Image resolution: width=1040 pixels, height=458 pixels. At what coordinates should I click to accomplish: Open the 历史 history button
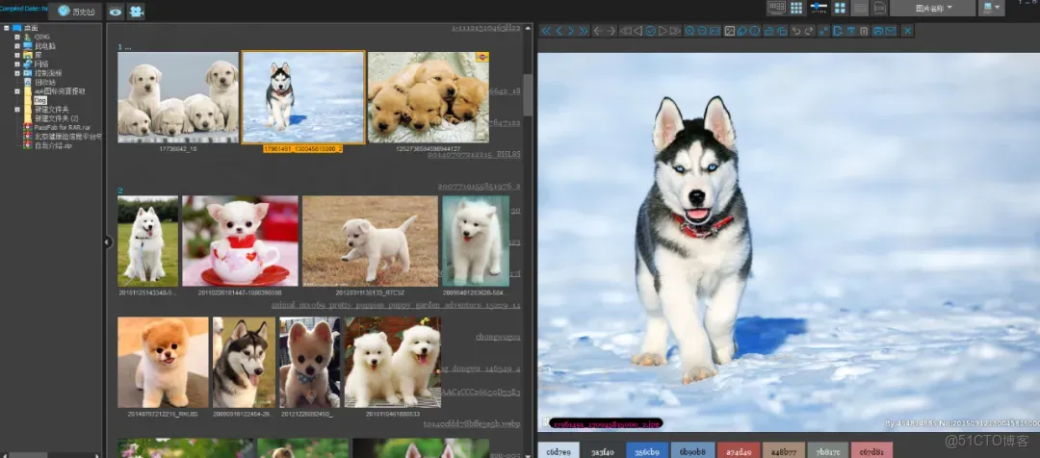(x=75, y=12)
